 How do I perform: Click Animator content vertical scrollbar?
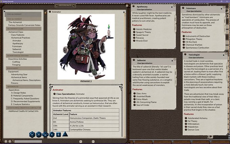pyautogui.click(x=125, y=75)
